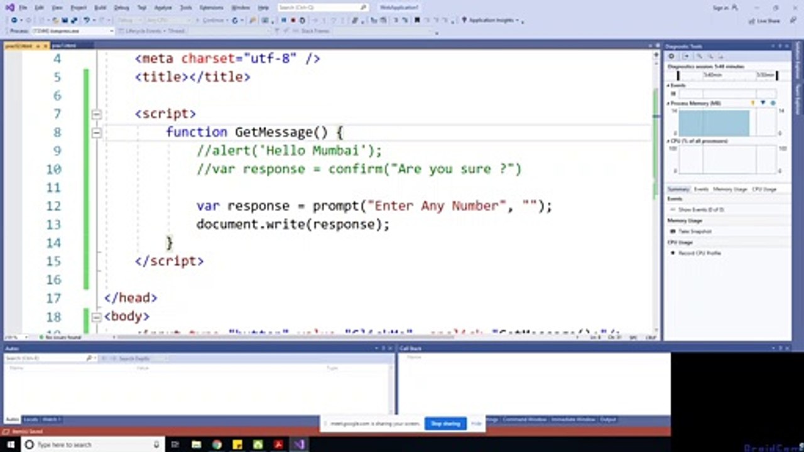Open the Application Insights dropdown

tap(491, 20)
